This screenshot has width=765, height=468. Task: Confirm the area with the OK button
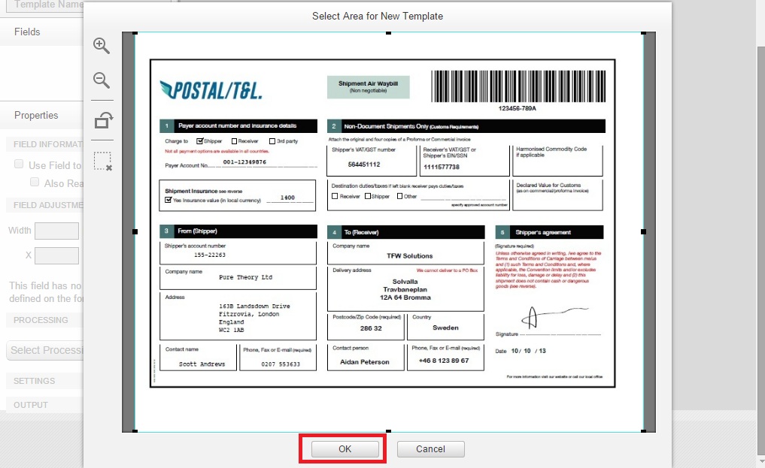344,448
